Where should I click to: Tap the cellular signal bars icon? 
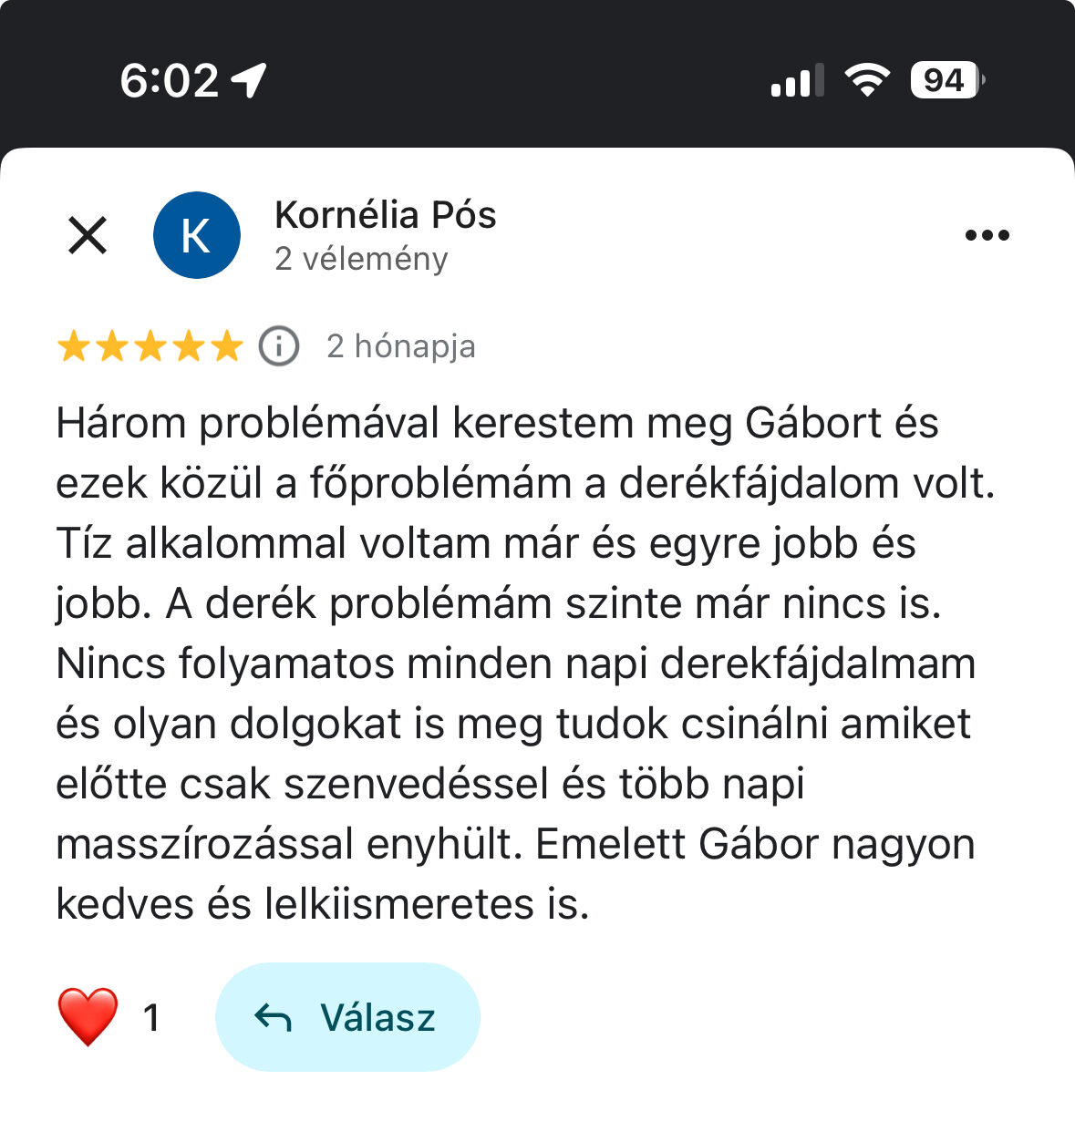[797, 80]
